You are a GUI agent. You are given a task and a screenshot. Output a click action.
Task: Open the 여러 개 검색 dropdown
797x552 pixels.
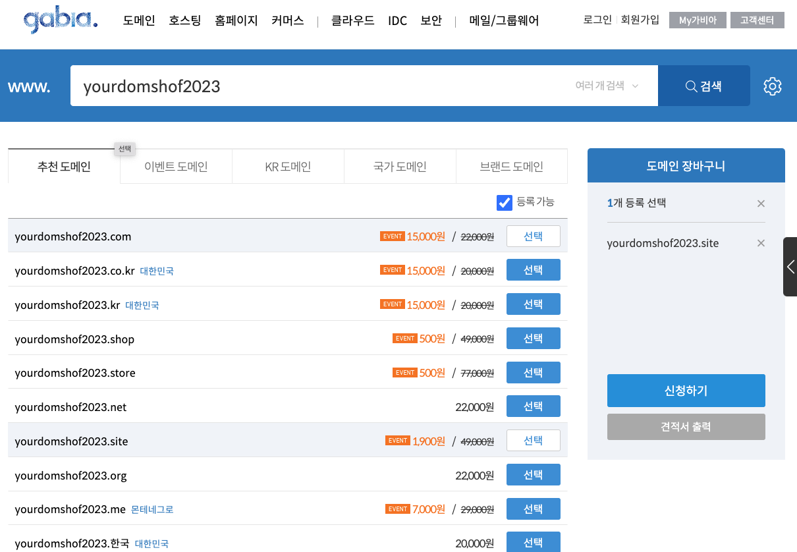coord(607,86)
